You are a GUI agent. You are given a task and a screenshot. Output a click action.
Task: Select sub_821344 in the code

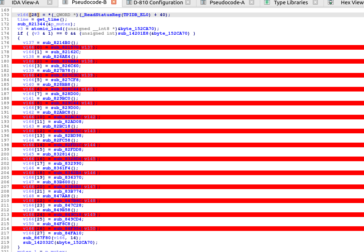click(31, 24)
